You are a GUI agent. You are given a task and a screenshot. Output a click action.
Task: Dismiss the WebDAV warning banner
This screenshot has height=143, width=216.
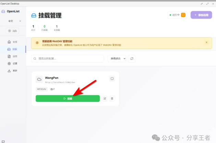pos(206,43)
